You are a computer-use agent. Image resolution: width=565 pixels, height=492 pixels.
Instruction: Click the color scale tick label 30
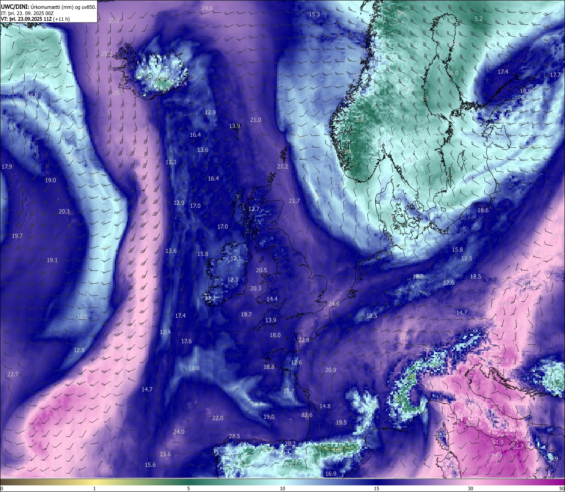(471, 488)
